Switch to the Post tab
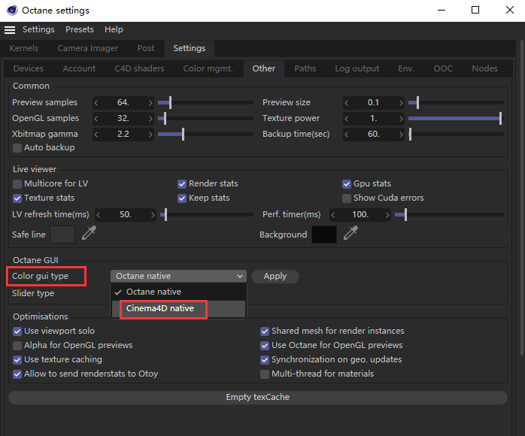525x436 pixels. [146, 48]
